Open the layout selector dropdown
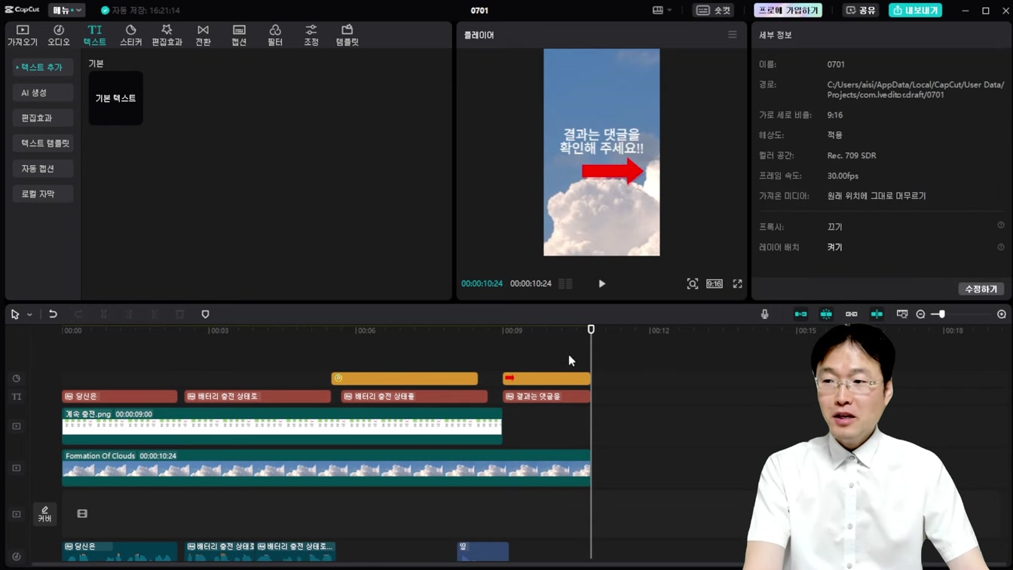 coord(662,11)
